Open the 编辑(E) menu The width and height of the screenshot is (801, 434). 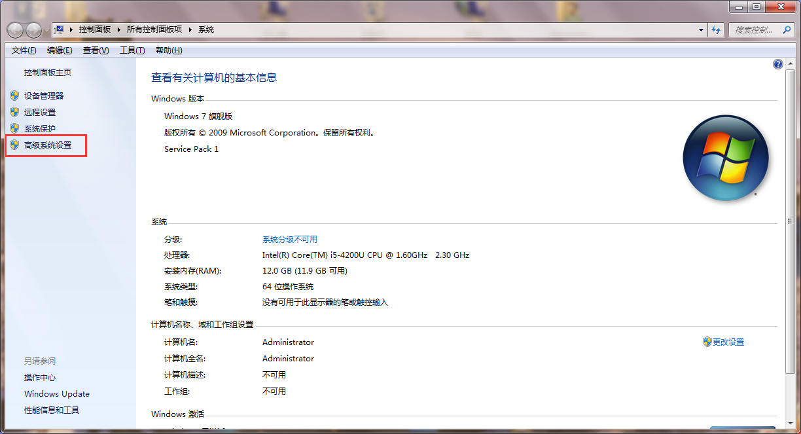coord(60,50)
